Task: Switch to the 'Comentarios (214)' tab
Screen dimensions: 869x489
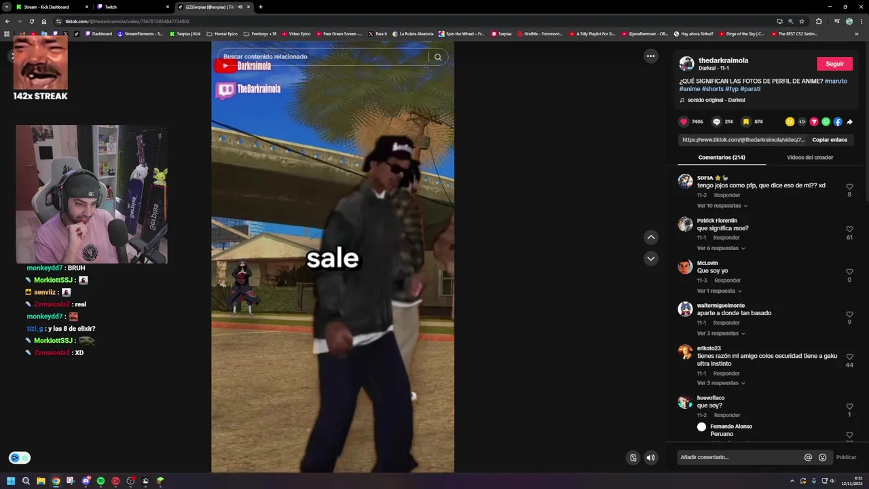Action: [722, 158]
